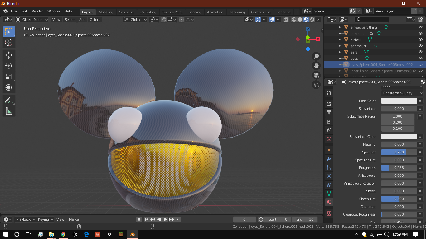Hide 'e mouth' object via eye icon
The width and height of the screenshot is (426, 239).
[420, 34]
